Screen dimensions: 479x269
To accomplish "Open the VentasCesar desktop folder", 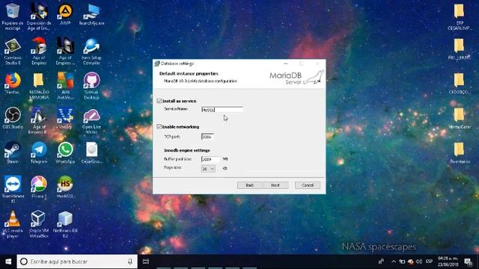I will (460, 118).
